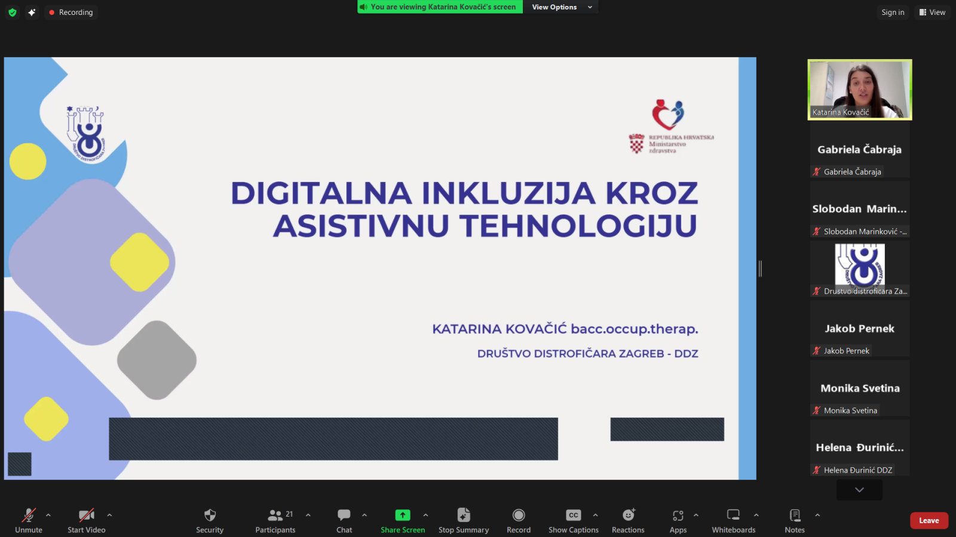Open the Security shield icon
Screen dimensions: 956x537
pyautogui.click(x=210, y=516)
